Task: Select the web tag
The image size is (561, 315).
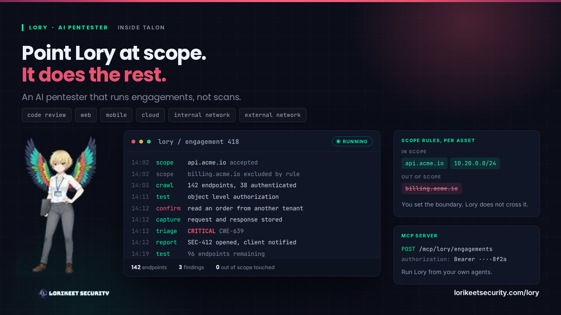Action: (86, 115)
